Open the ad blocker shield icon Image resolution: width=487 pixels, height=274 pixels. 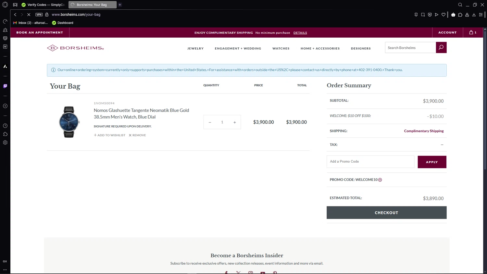pyautogui.click(x=430, y=15)
